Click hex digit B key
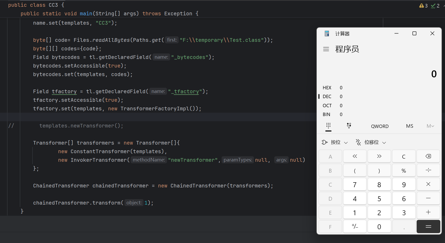This screenshot has width=445, height=243. [330, 170]
